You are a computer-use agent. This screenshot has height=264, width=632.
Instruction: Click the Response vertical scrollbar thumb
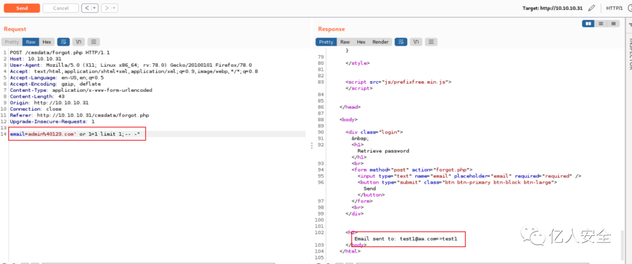(623, 246)
